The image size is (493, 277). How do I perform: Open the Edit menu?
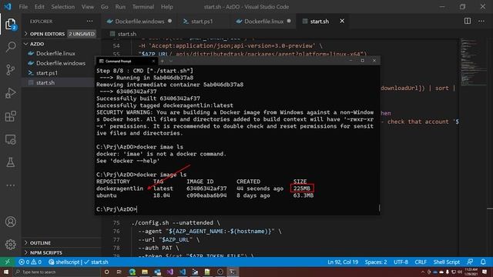click(x=39, y=7)
